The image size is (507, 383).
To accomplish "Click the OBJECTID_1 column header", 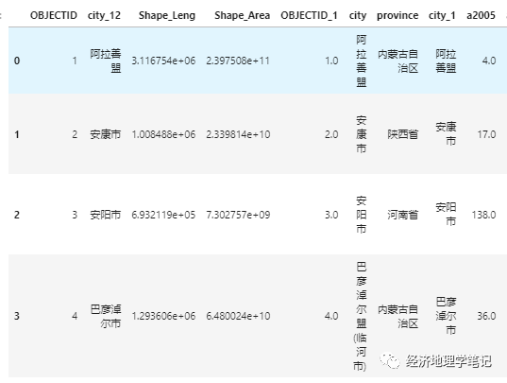I will tap(309, 15).
